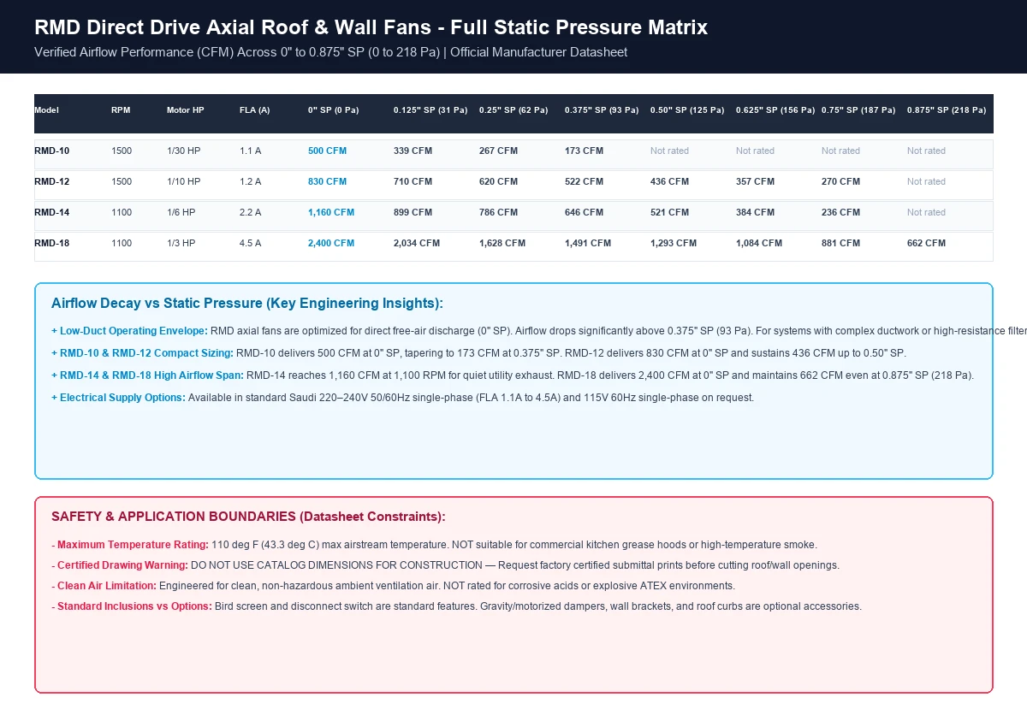Click the 522 CFM cell
The height and width of the screenshot is (727, 1027).
coord(585,182)
